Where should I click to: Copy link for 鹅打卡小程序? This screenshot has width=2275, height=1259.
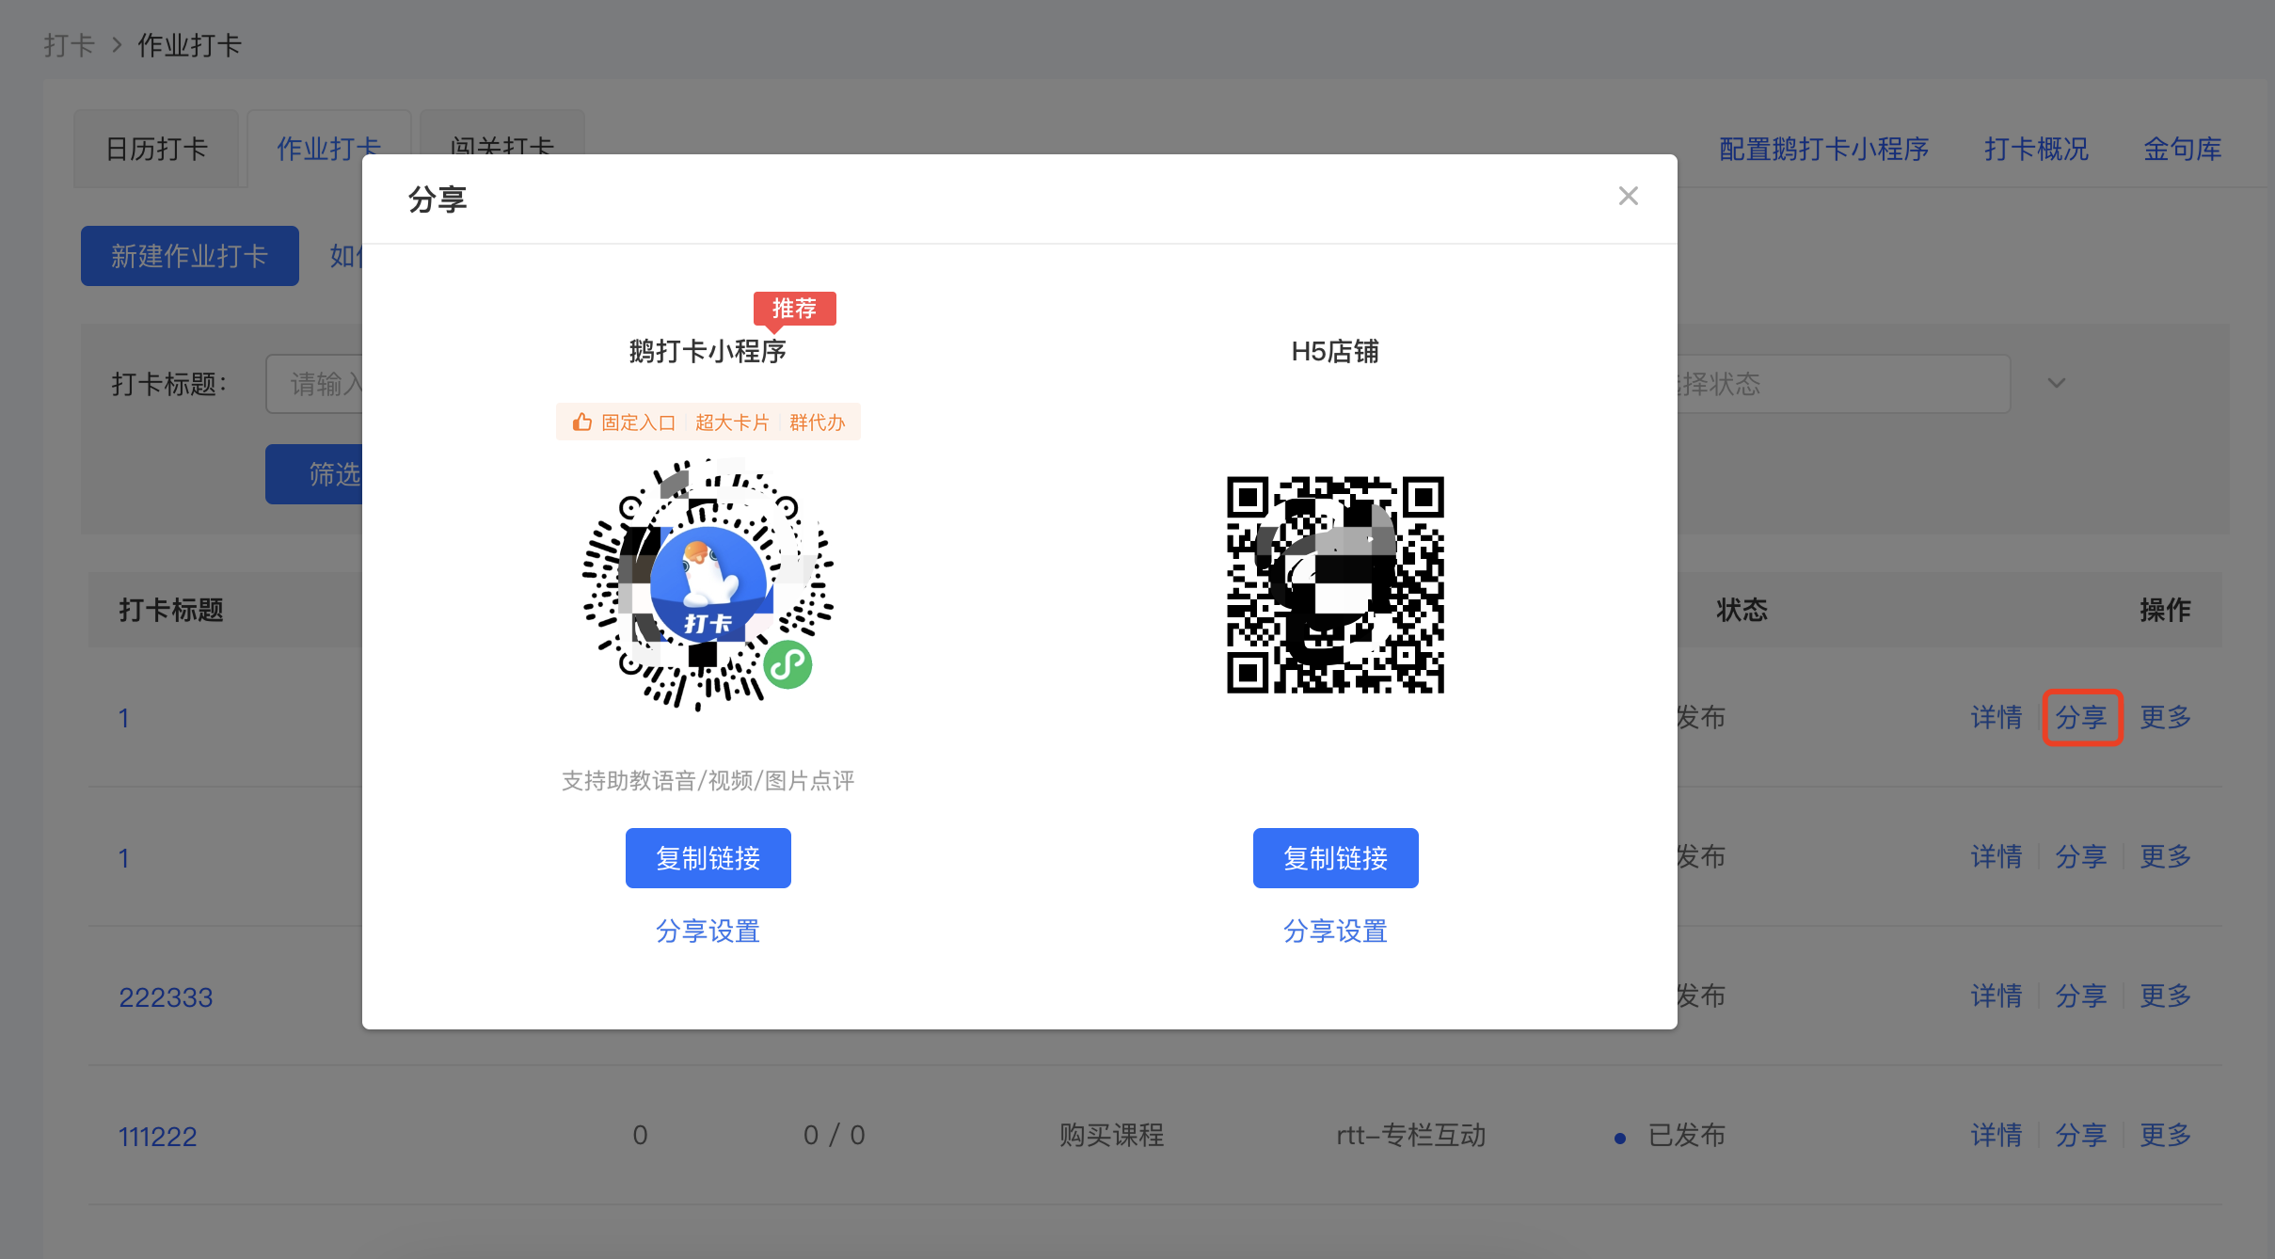pos(708,858)
